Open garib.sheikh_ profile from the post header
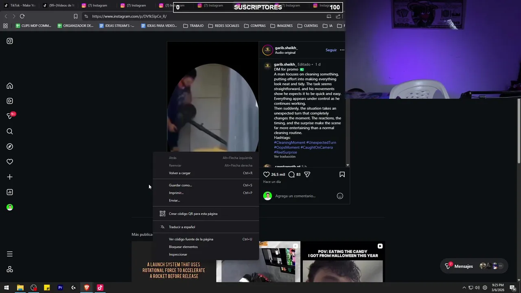 tap(286, 48)
